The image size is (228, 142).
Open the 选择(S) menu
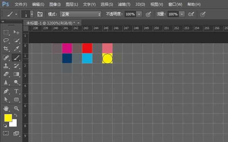pos(107,4)
